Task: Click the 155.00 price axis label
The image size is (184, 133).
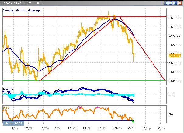Action: 173,81
